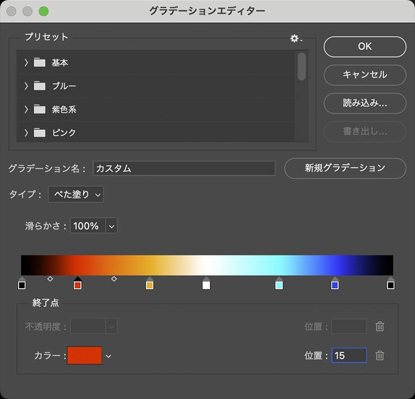
Task: Delete the color stop using trash icon
Action: point(380,355)
